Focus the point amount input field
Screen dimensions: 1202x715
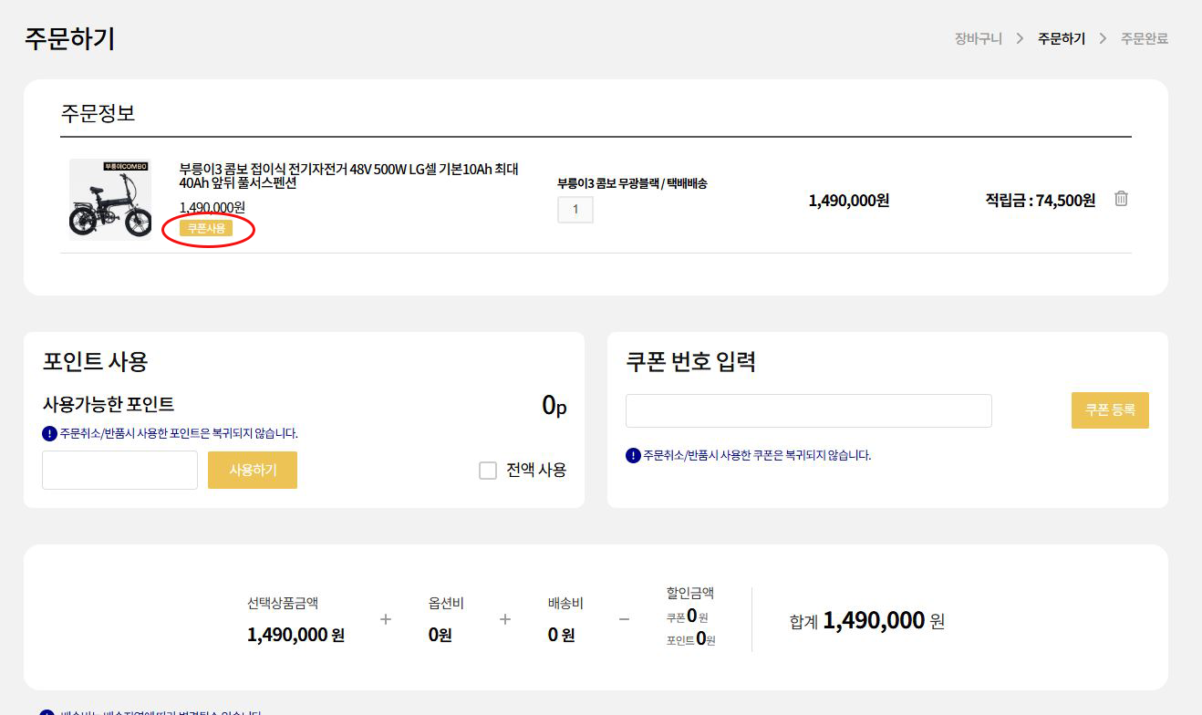[x=119, y=470]
